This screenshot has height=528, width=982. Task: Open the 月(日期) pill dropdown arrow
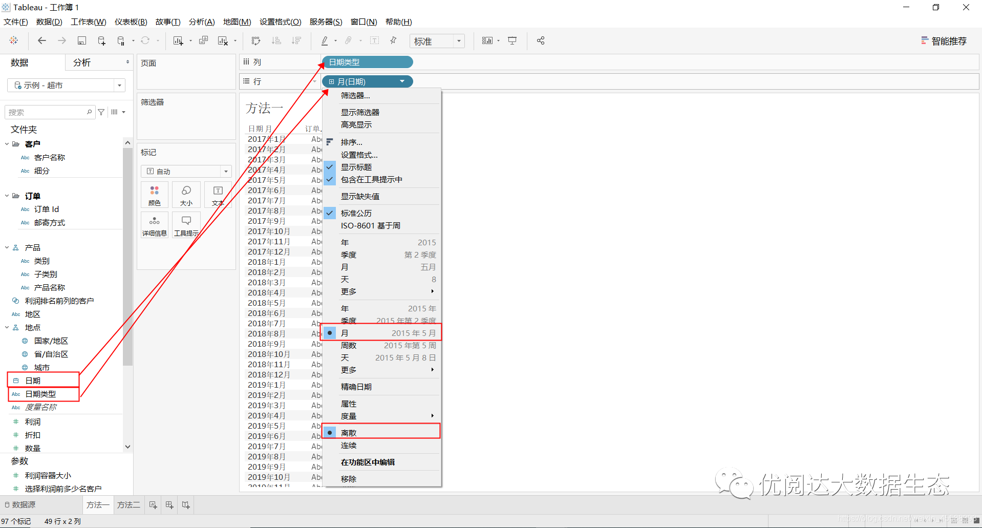tap(402, 81)
